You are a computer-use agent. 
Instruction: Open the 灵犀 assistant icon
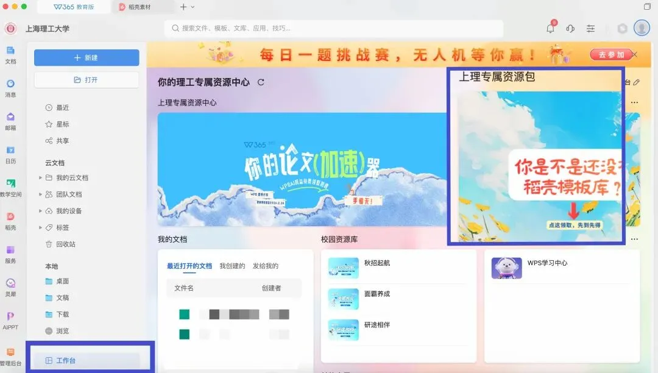[10, 288]
